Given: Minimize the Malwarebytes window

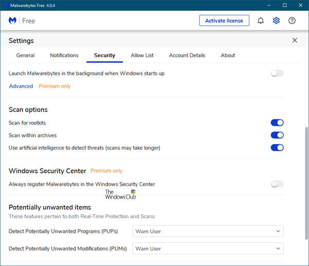Looking at the screenshot, I should (x=269, y=5).
